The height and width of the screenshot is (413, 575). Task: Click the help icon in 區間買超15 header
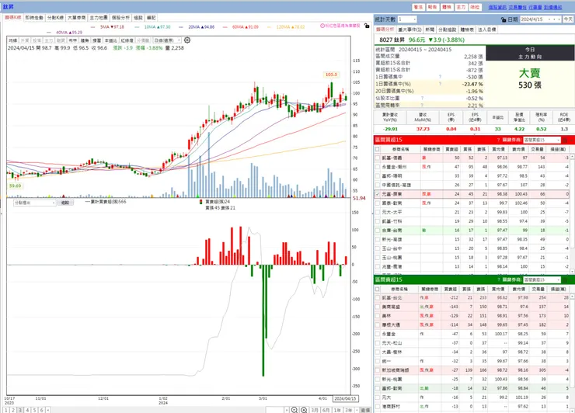pos(498,140)
